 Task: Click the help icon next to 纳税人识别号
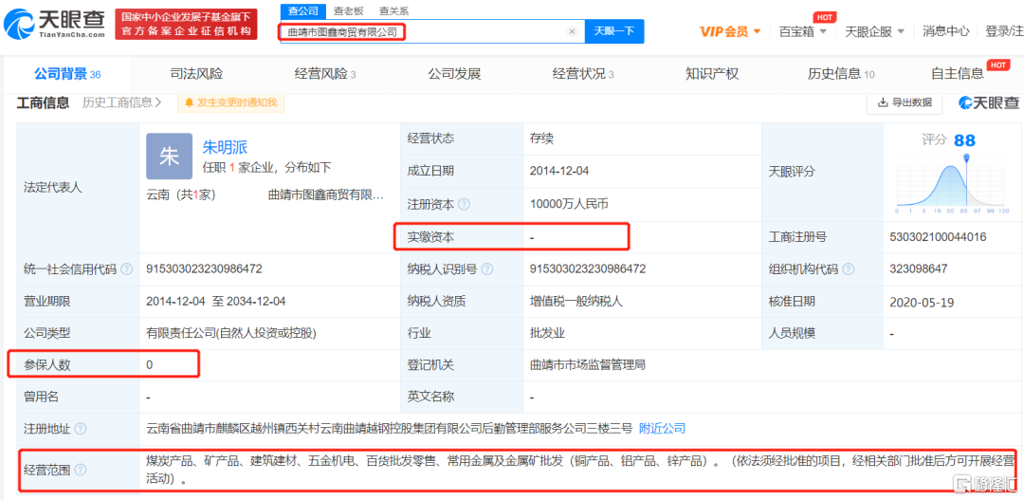pos(487,269)
